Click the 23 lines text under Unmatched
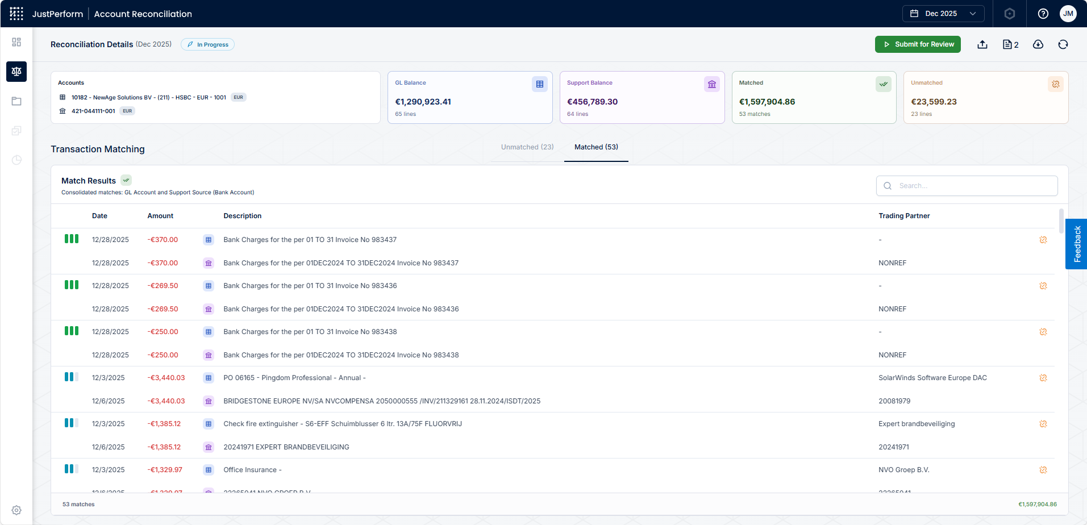Image resolution: width=1087 pixels, height=525 pixels. pos(921,114)
